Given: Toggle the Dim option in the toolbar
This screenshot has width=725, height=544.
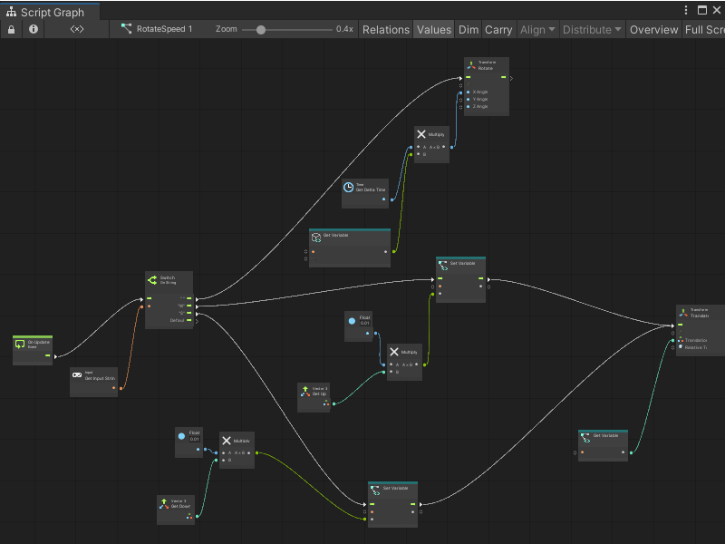Looking at the screenshot, I should tap(469, 29).
